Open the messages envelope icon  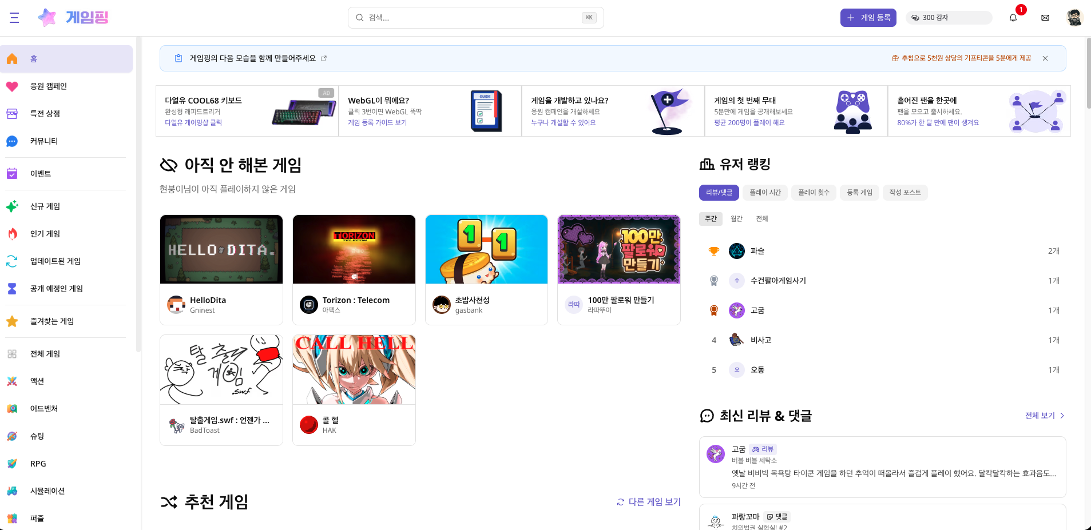tap(1045, 18)
